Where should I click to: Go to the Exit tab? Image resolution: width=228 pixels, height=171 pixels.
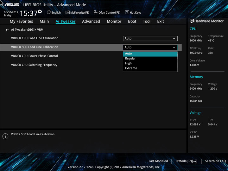pos(161,22)
